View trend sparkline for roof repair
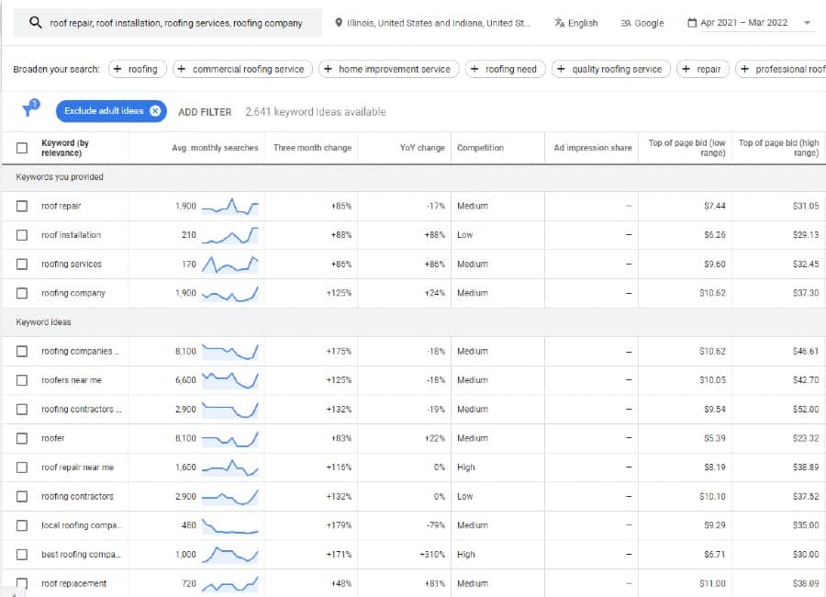 point(230,207)
